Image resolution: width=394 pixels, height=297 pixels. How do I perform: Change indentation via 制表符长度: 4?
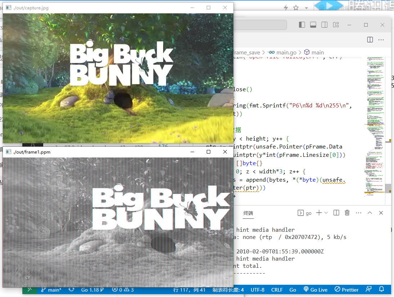coord(228,290)
